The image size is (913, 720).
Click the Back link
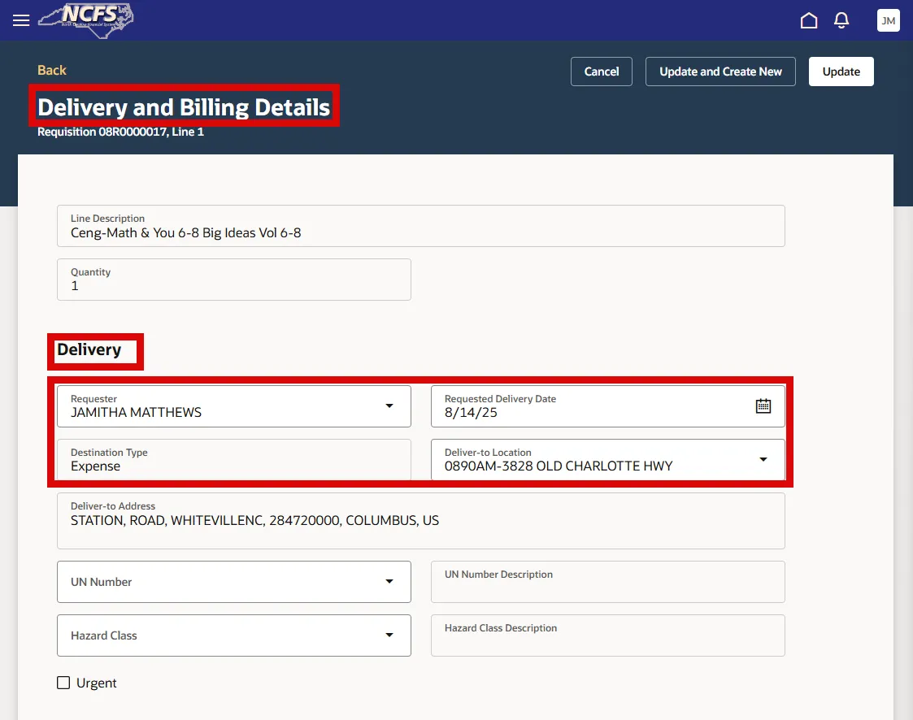coord(52,71)
